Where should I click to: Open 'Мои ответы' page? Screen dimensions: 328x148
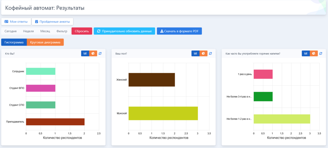pyautogui.click(x=16, y=22)
